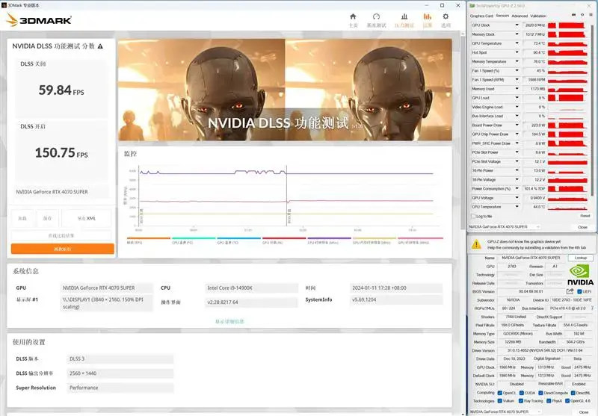598x416 pixels.
Task: Click the Export XML button
Action: coord(87,218)
